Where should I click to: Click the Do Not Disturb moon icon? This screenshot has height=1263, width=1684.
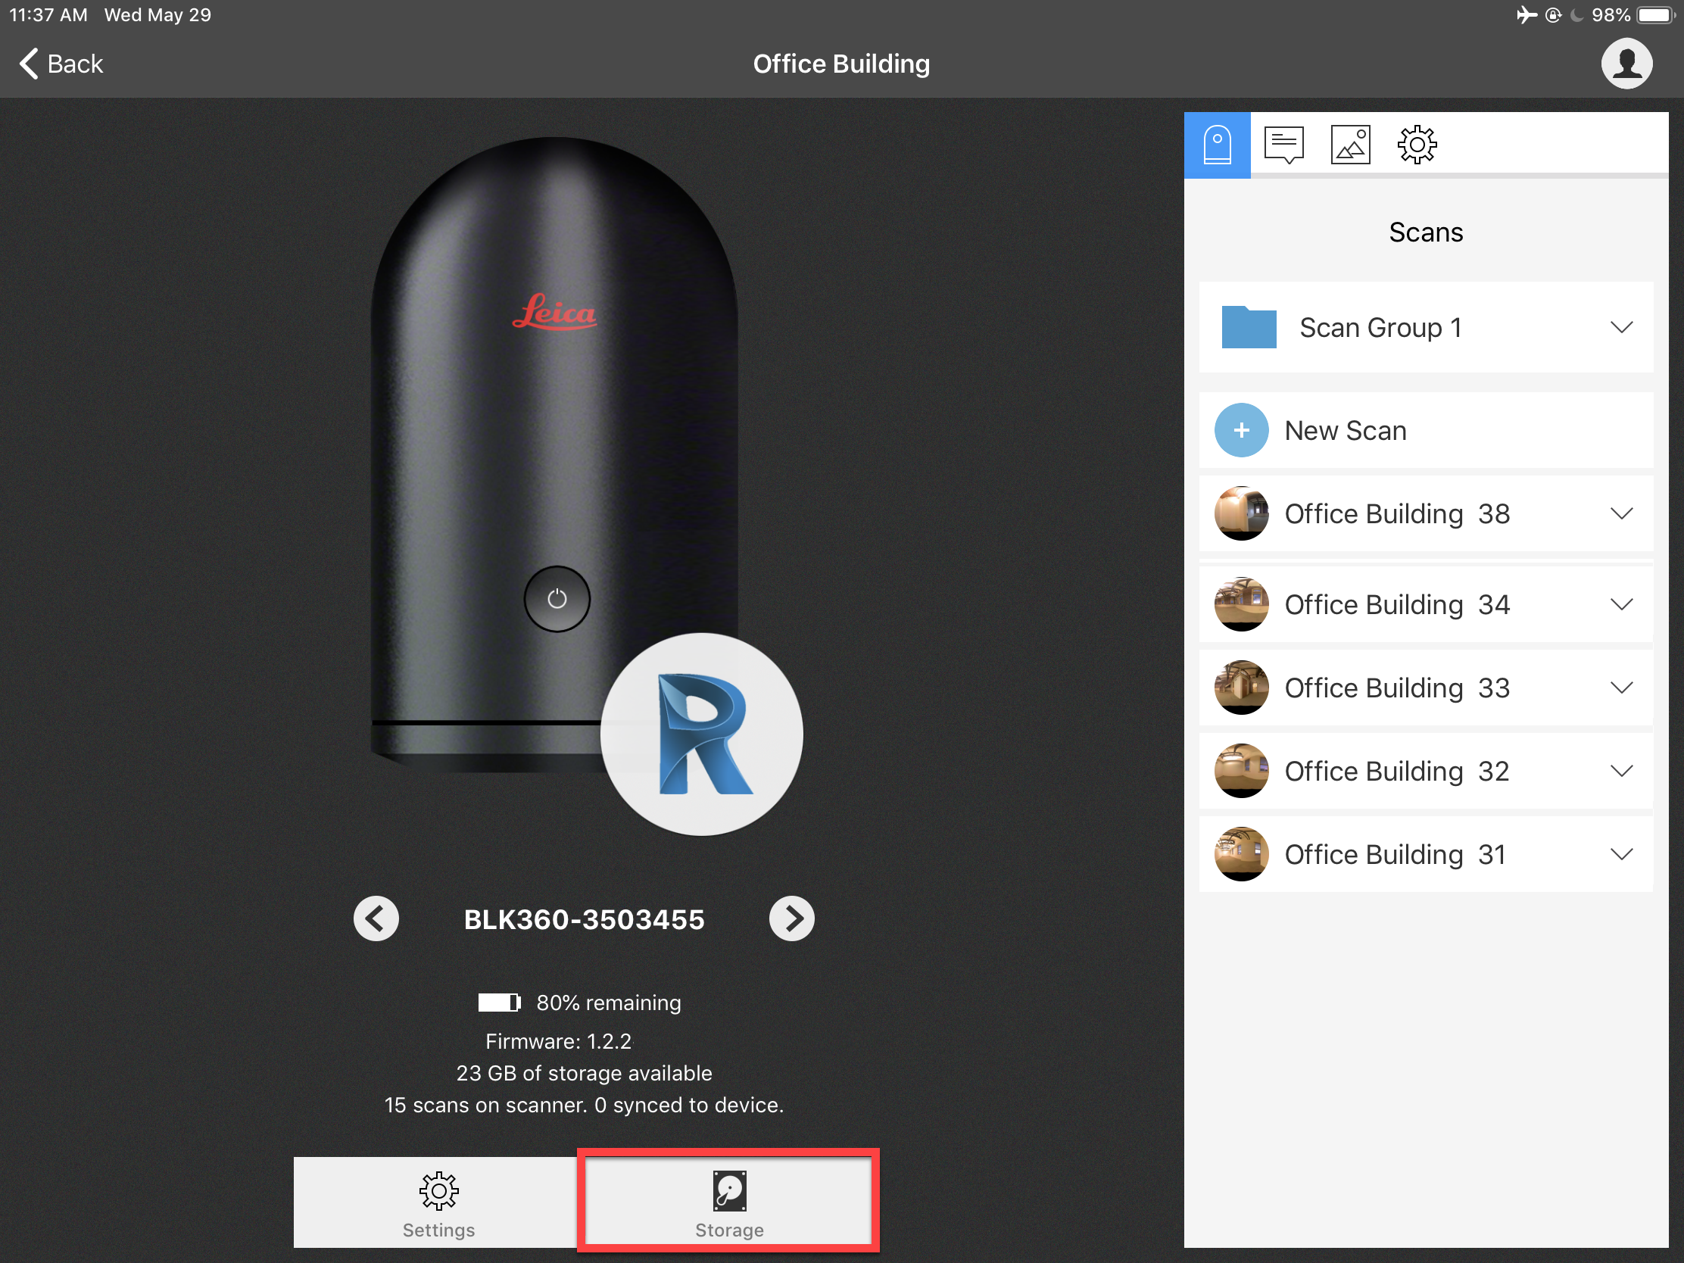[x=1577, y=14]
